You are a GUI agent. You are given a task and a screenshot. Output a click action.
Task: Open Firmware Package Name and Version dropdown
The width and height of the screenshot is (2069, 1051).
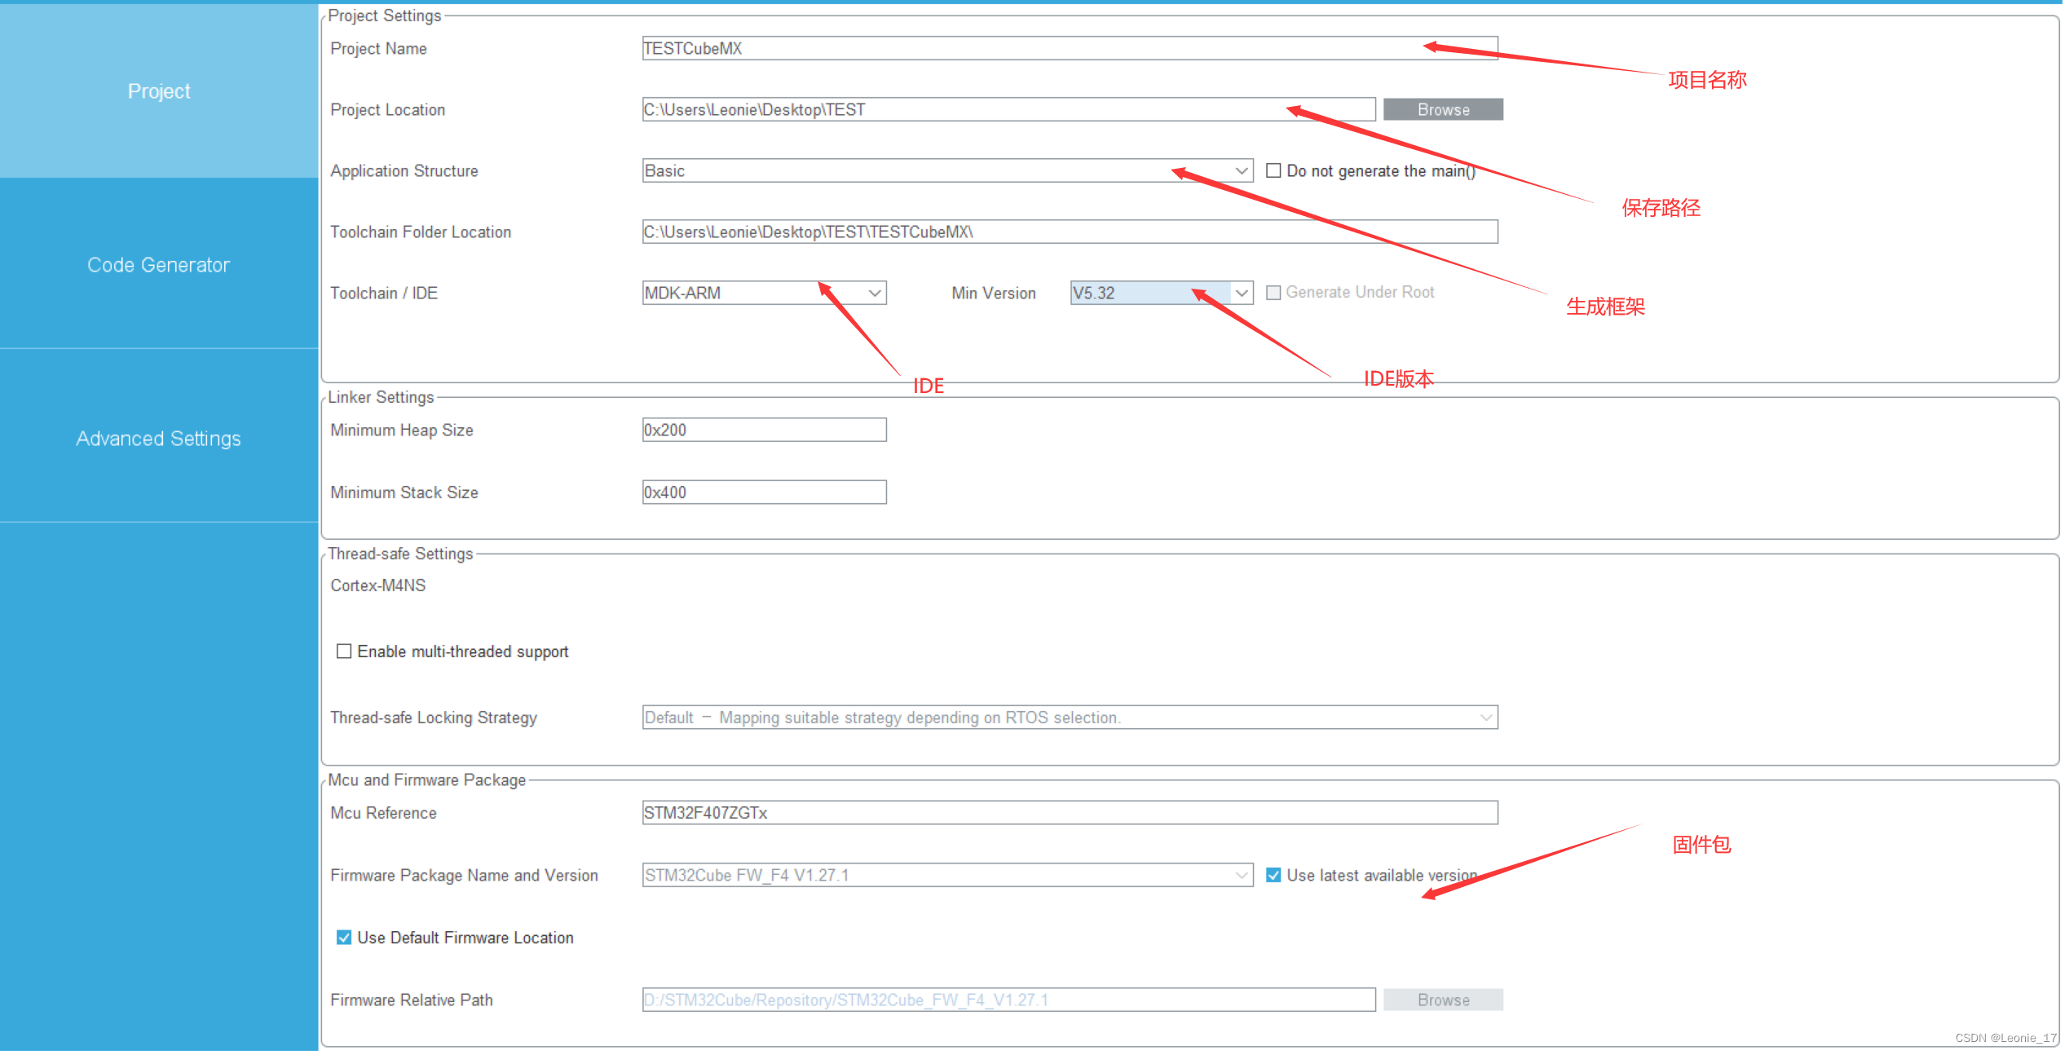pos(947,875)
